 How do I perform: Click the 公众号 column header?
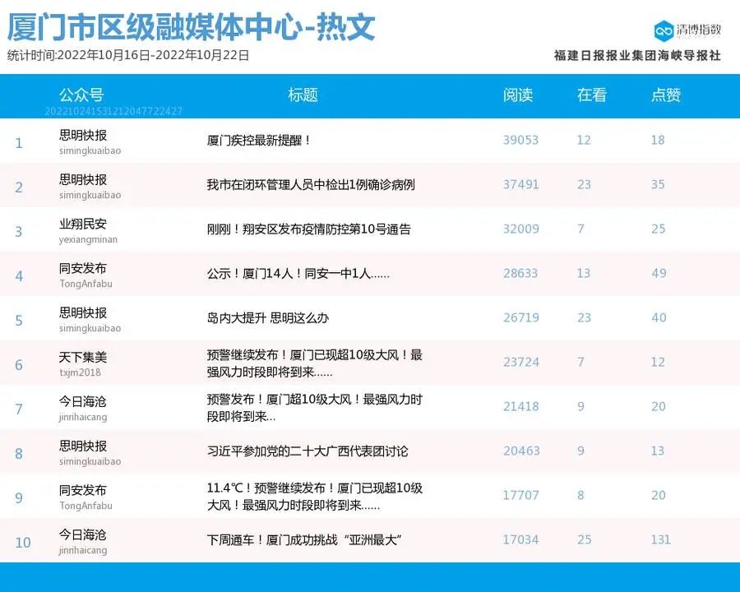tap(81, 95)
